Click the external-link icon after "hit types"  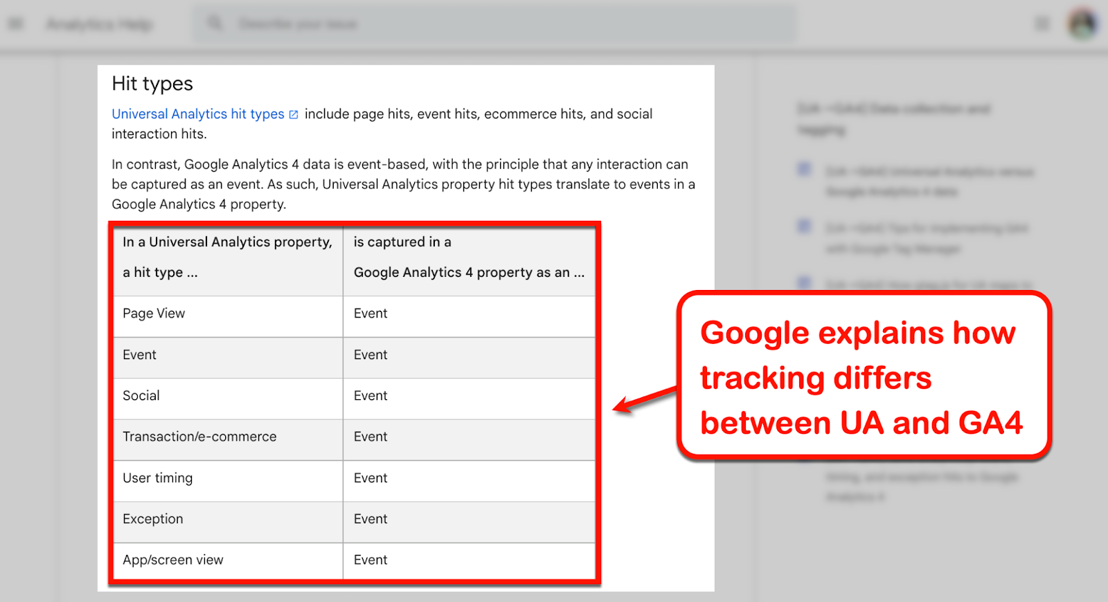coord(294,114)
